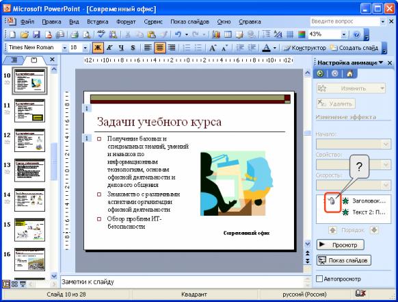Select the Текст 2 animation entry
The height and width of the screenshot is (302, 398).
click(364, 212)
